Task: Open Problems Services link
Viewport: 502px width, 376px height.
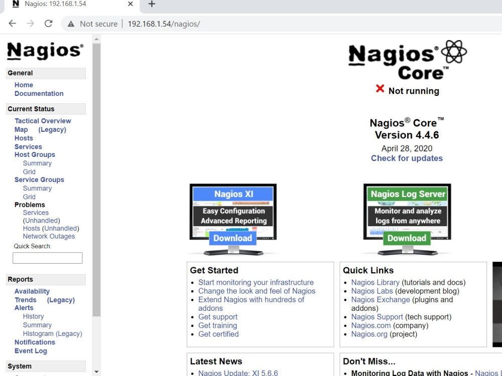Action: click(36, 213)
